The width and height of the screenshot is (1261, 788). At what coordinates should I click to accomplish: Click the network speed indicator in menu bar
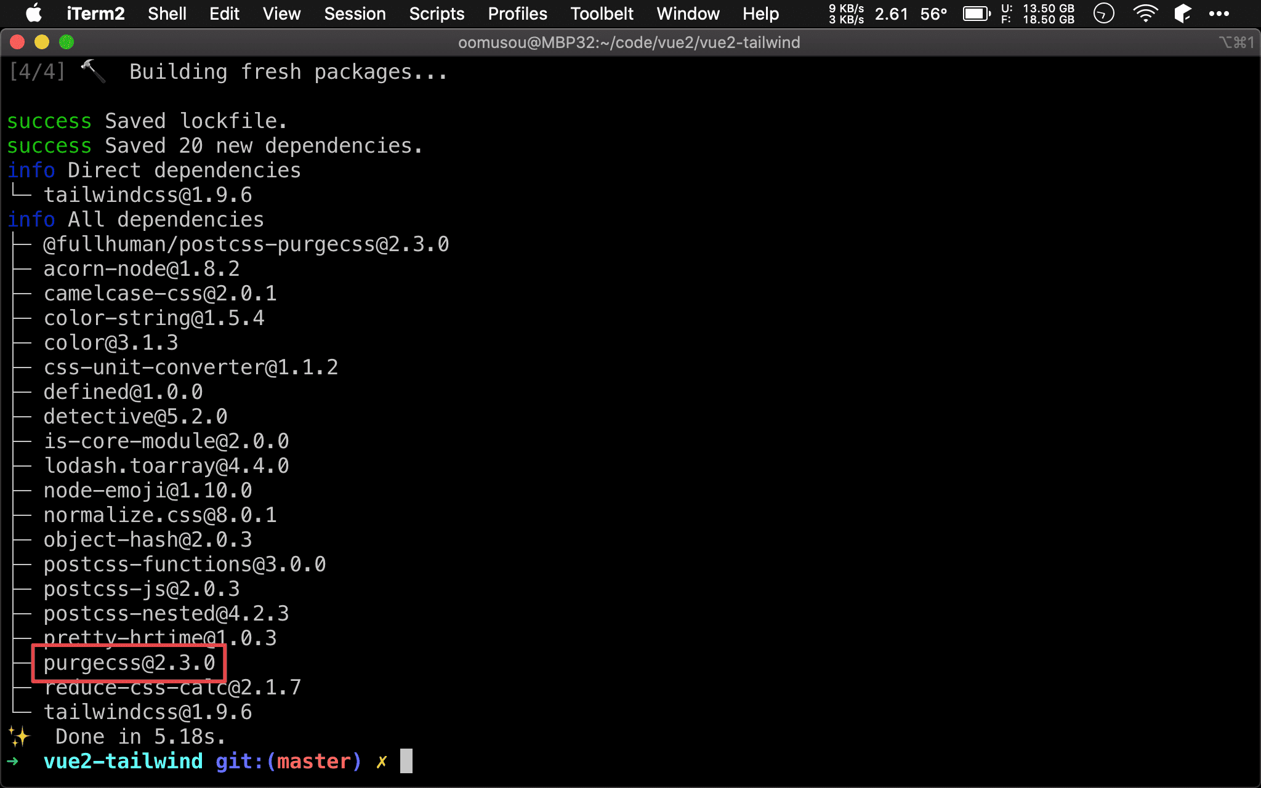(846, 14)
